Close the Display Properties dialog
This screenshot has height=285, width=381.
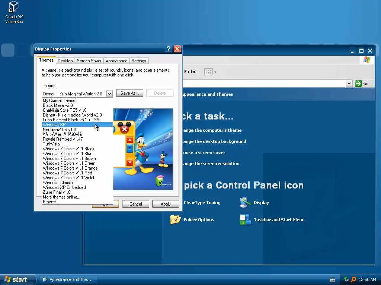click(177, 49)
